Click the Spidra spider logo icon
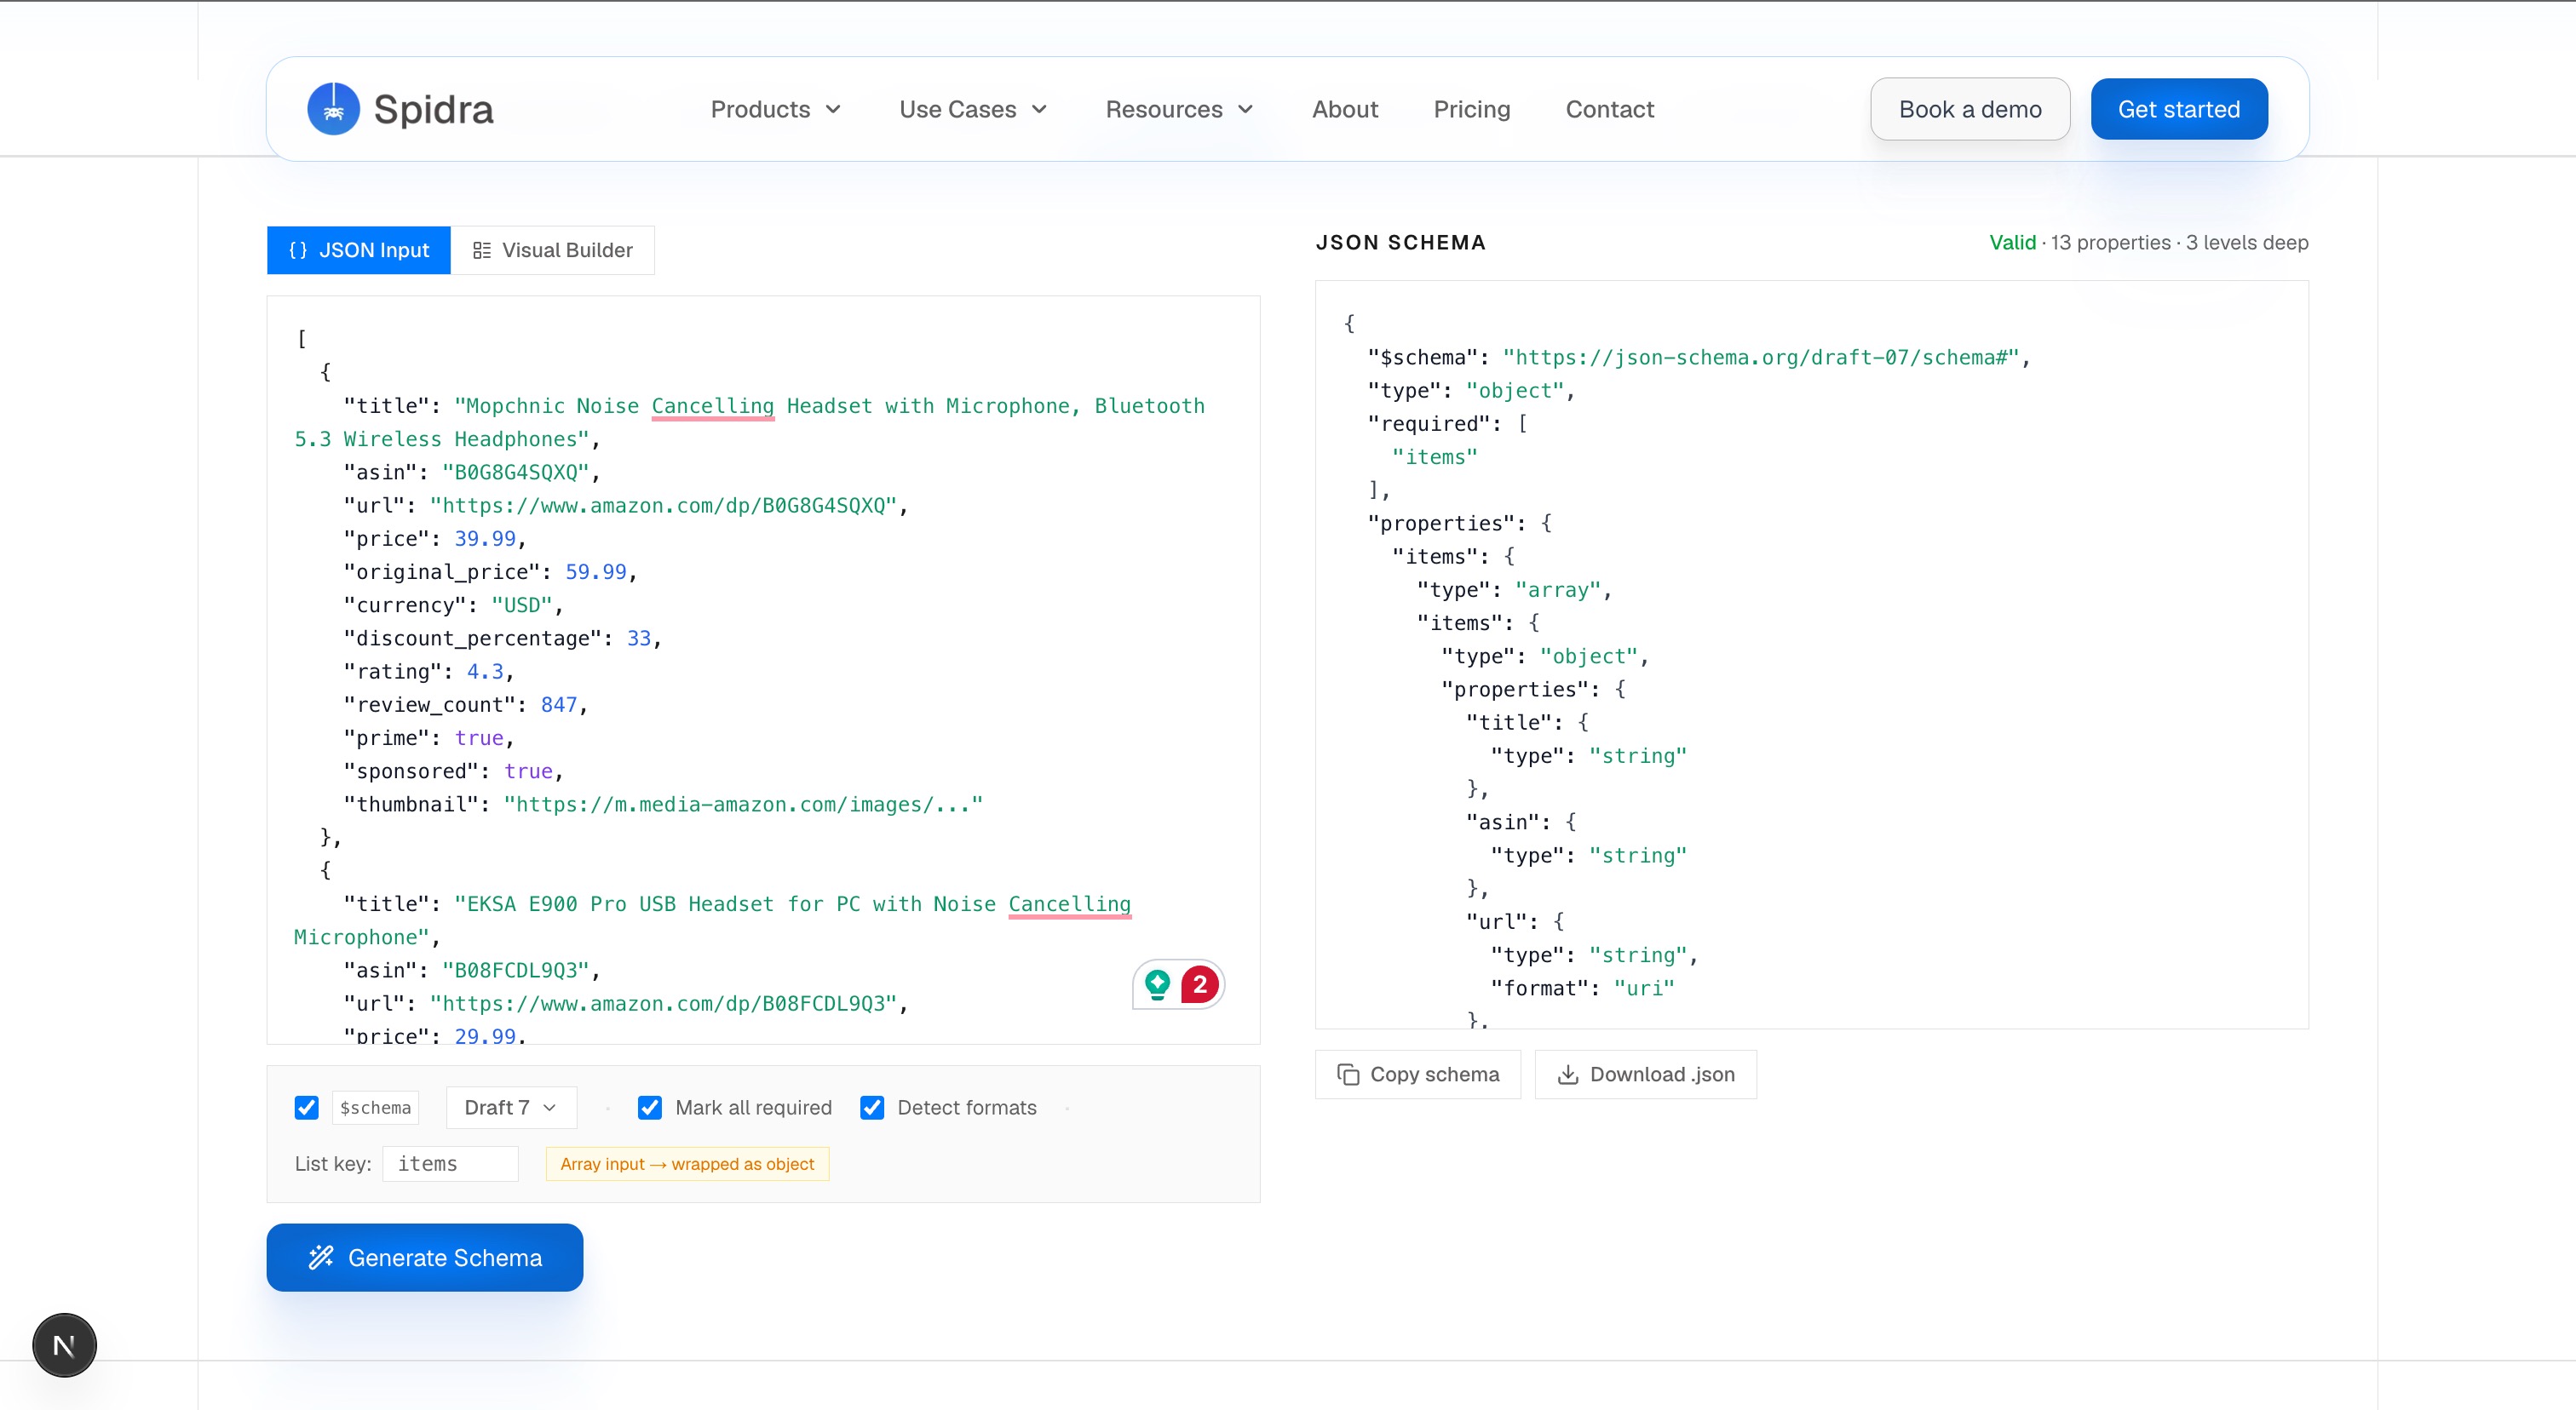2576x1410 pixels. (333, 109)
